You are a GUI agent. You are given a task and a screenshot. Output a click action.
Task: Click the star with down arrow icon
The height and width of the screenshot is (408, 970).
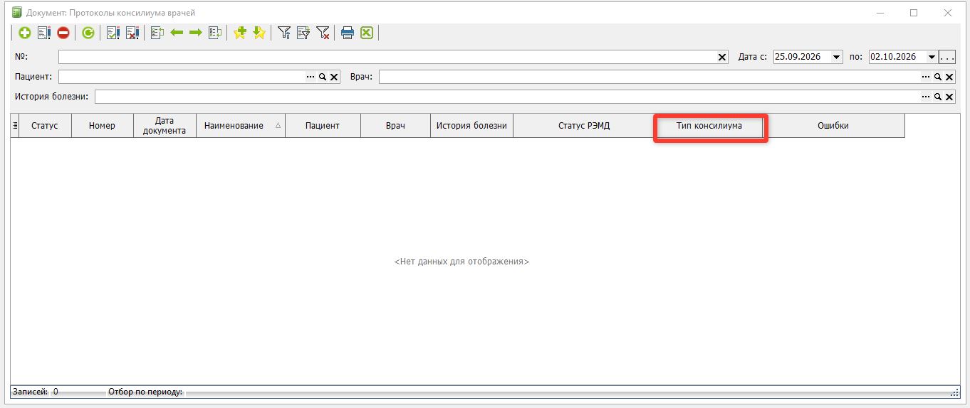[259, 32]
